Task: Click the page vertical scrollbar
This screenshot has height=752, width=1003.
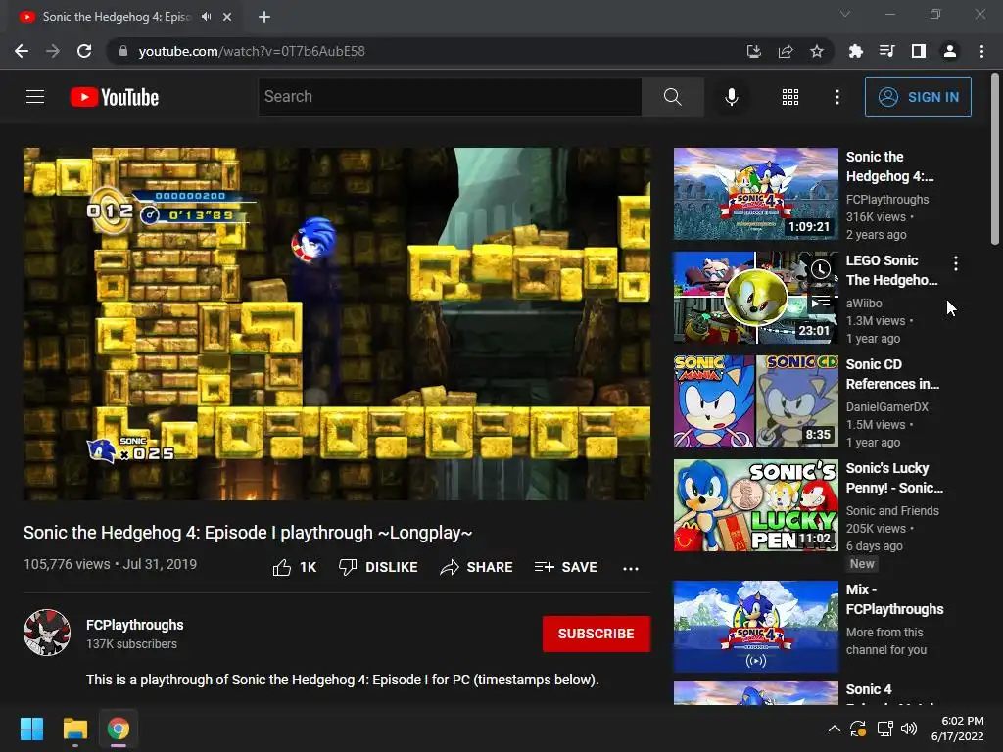Action: click(995, 160)
